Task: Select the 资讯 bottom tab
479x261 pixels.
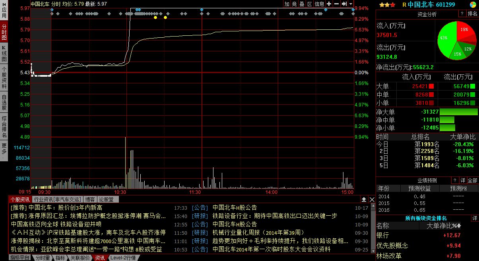Action: coord(100,257)
